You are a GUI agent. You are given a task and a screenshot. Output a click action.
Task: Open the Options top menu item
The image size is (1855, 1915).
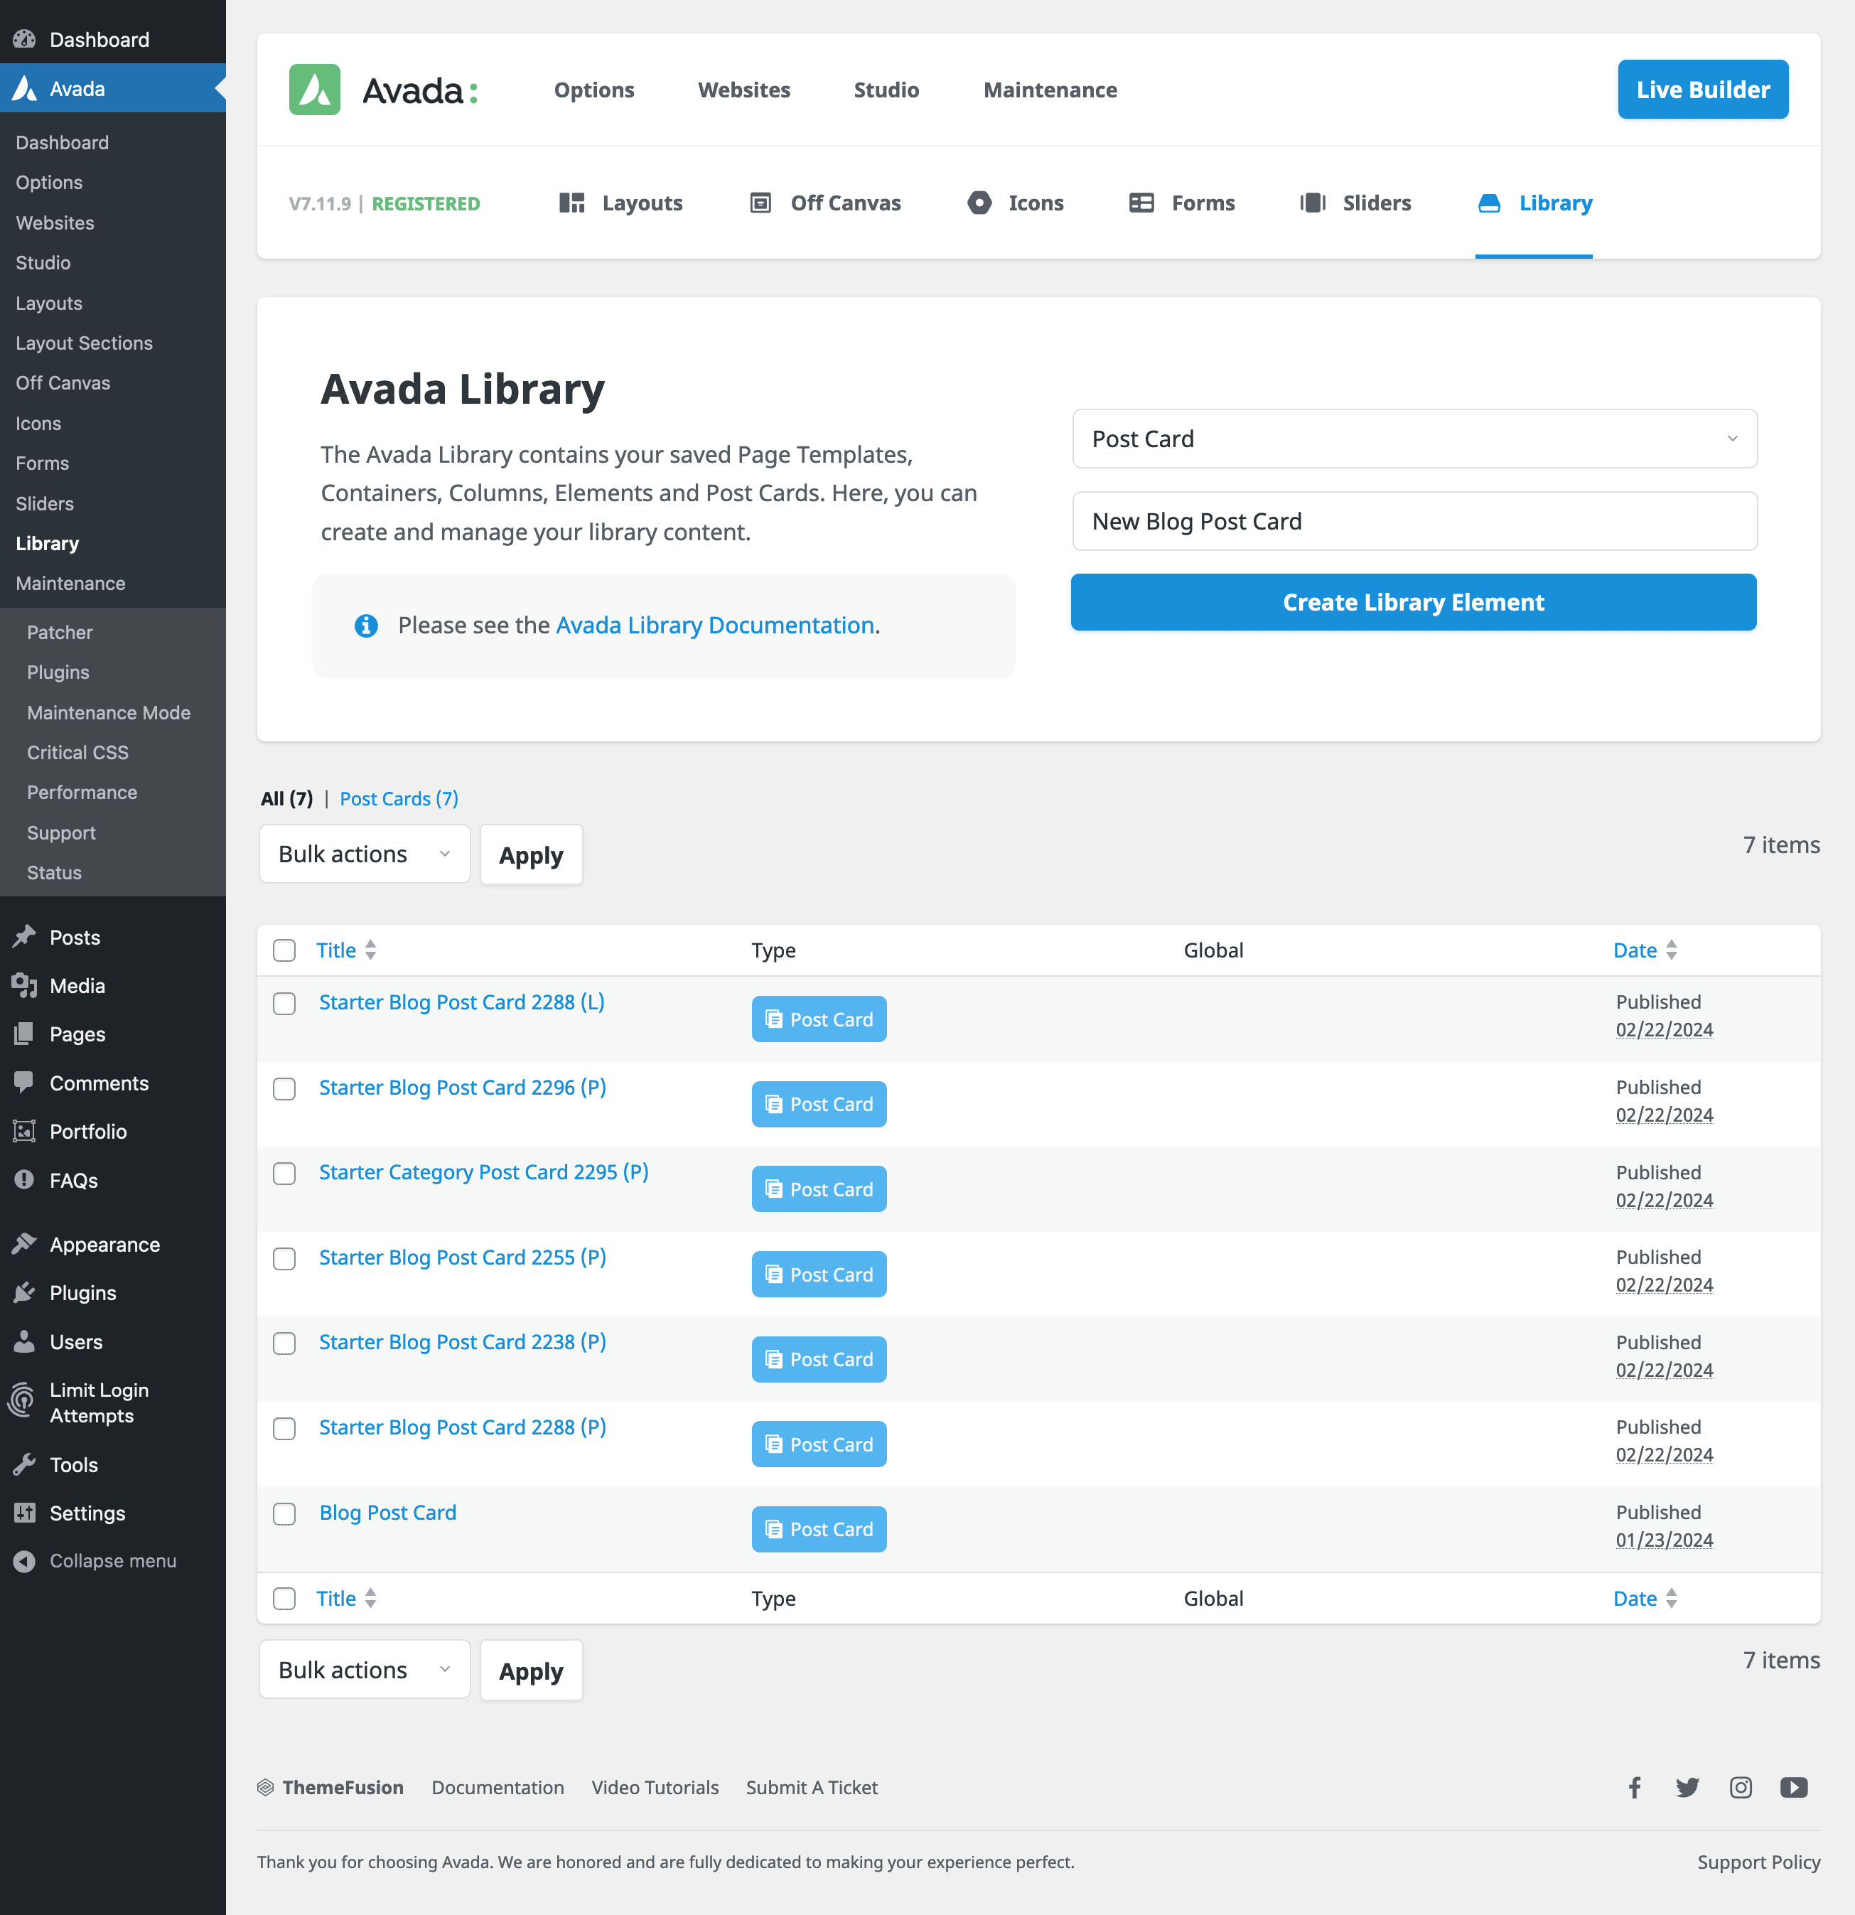pos(594,90)
